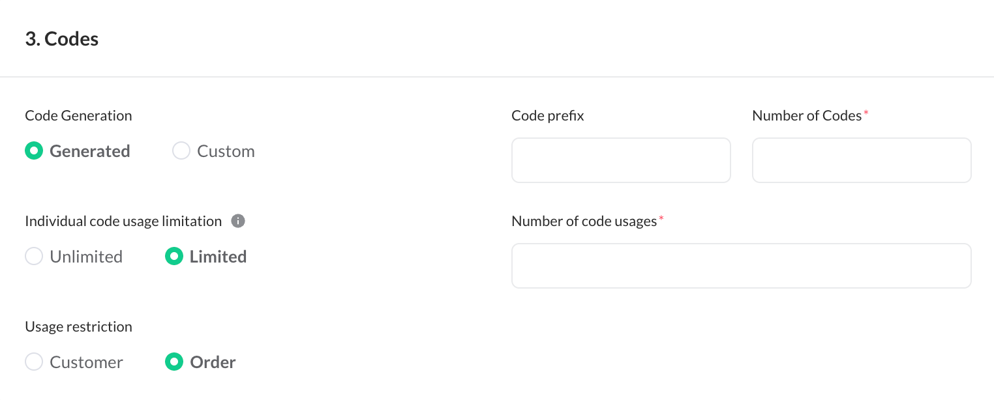Screen dimensions: 994x400
Task: Click the 'Code Generation' label text
Action: [78, 116]
